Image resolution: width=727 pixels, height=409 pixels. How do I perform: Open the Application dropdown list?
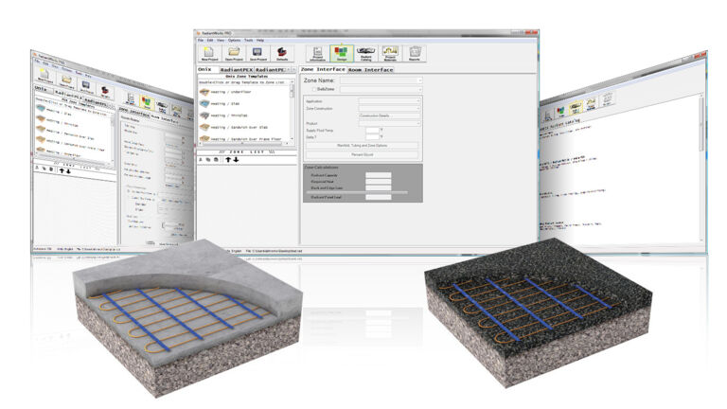point(419,99)
